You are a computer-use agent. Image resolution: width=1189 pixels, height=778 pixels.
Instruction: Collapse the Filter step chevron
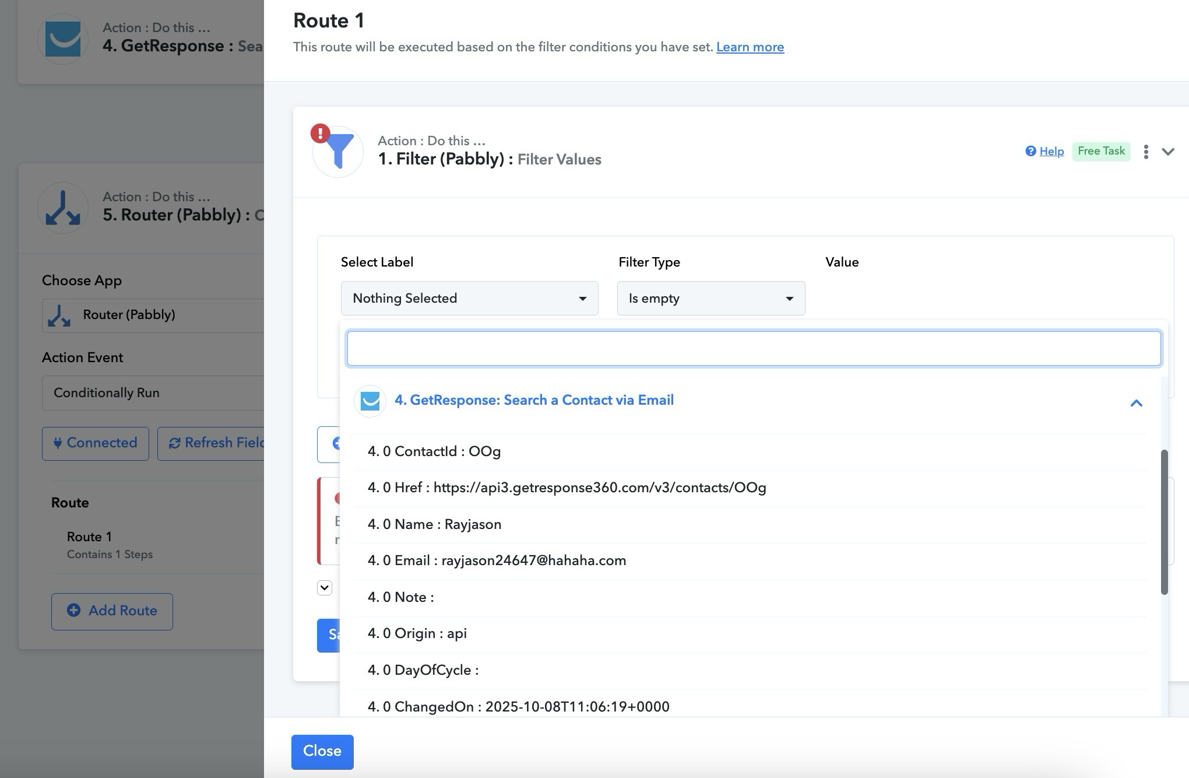(x=1168, y=152)
